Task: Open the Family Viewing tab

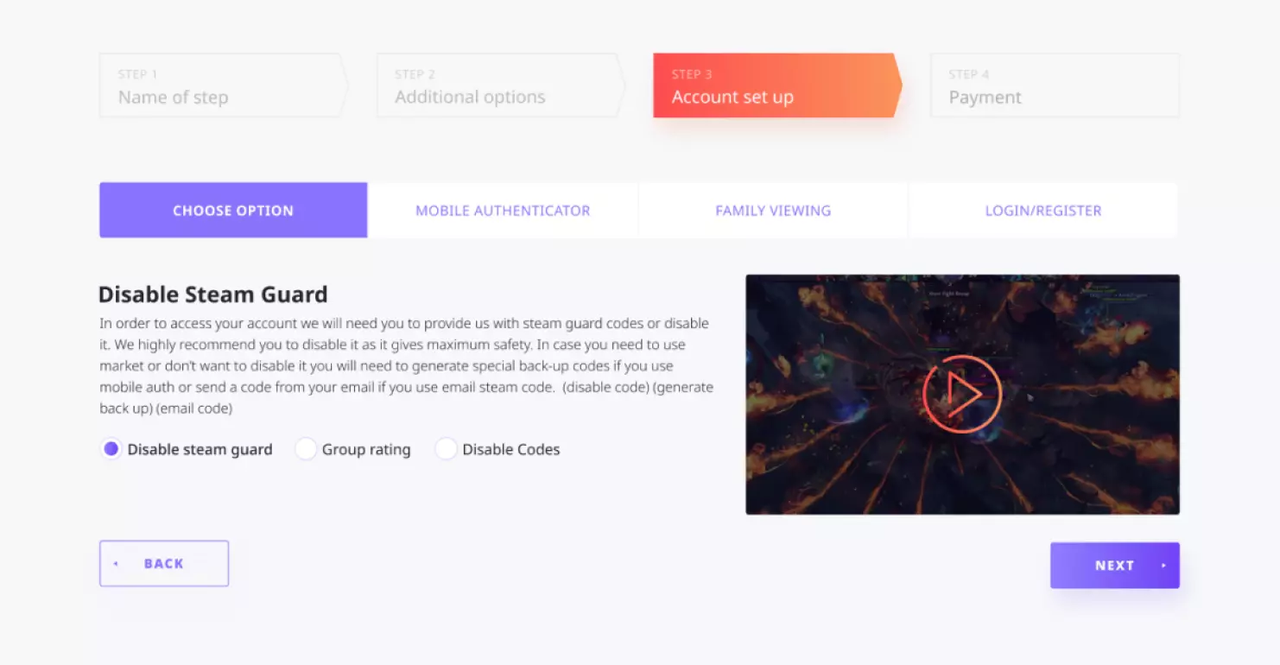Action: tap(773, 211)
